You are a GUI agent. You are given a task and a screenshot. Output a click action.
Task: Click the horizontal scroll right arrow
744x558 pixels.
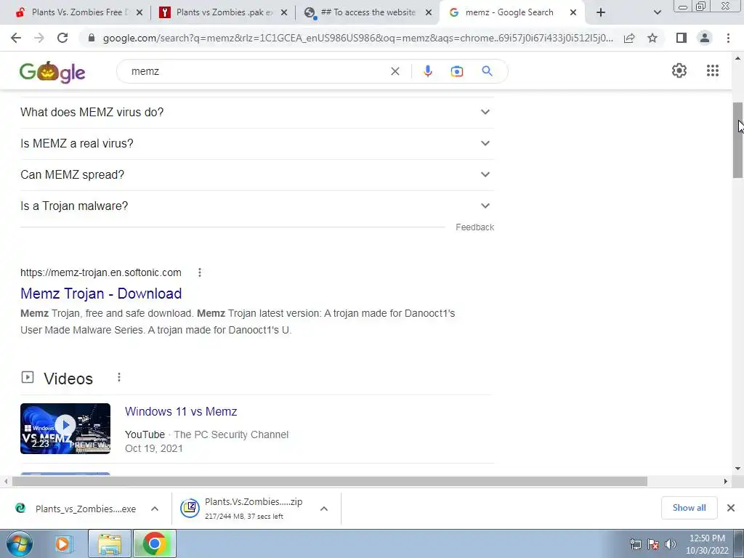pos(726,481)
